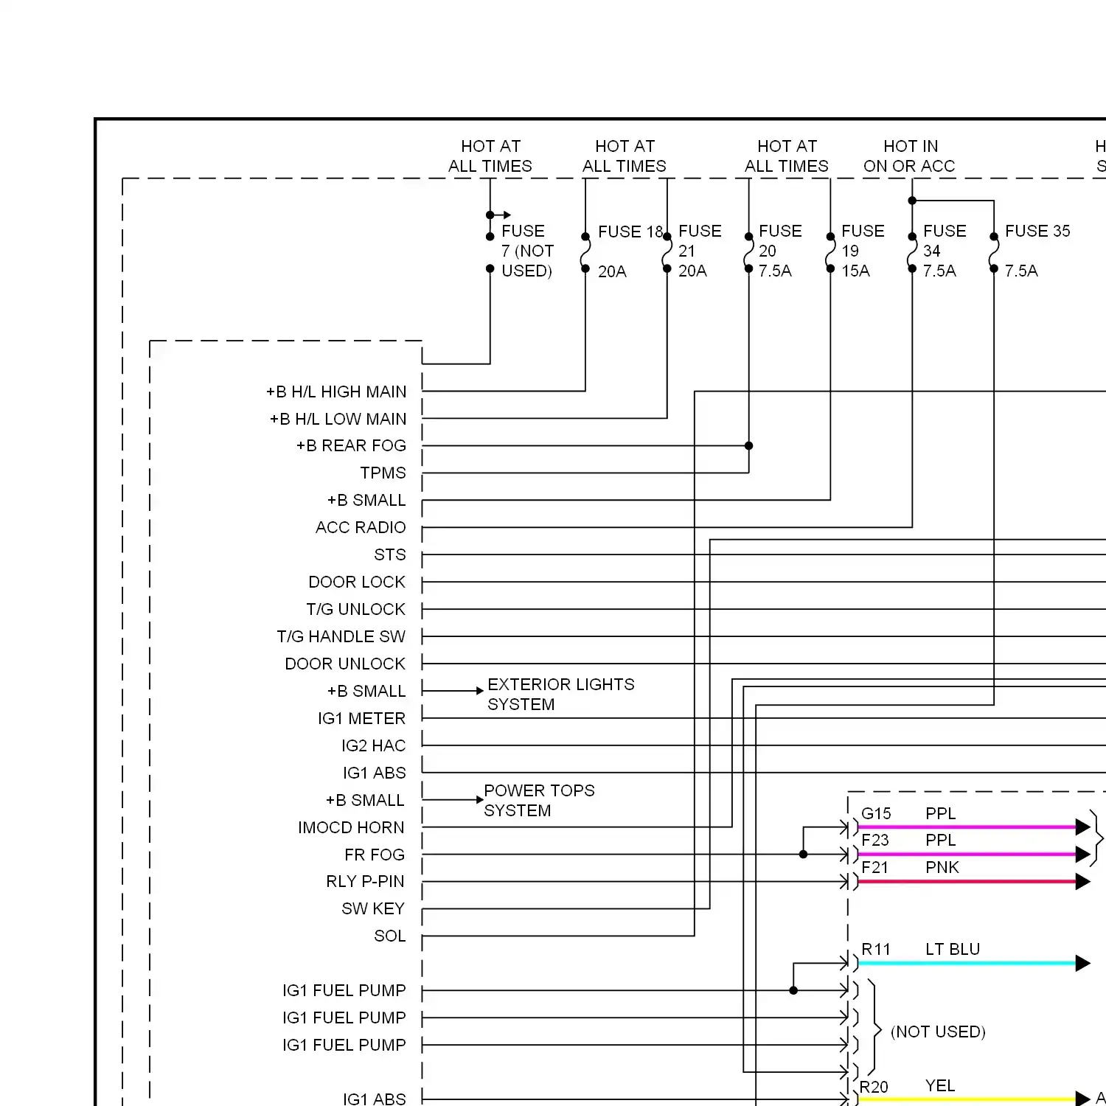Screen dimensions: 1106x1106
Task: Click the FUSE 18 20A label
Action: pos(630,251)
